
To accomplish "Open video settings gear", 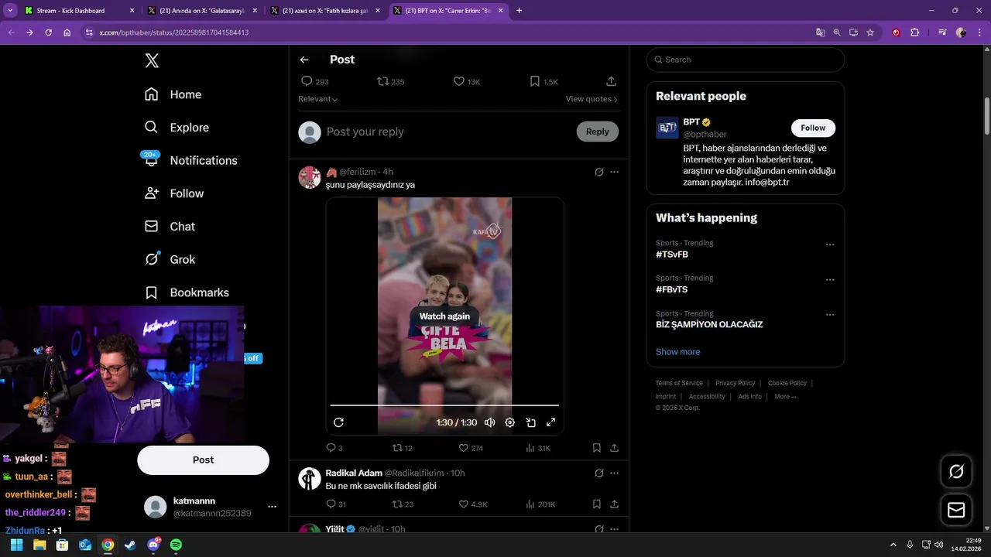I will pos(510,422).
